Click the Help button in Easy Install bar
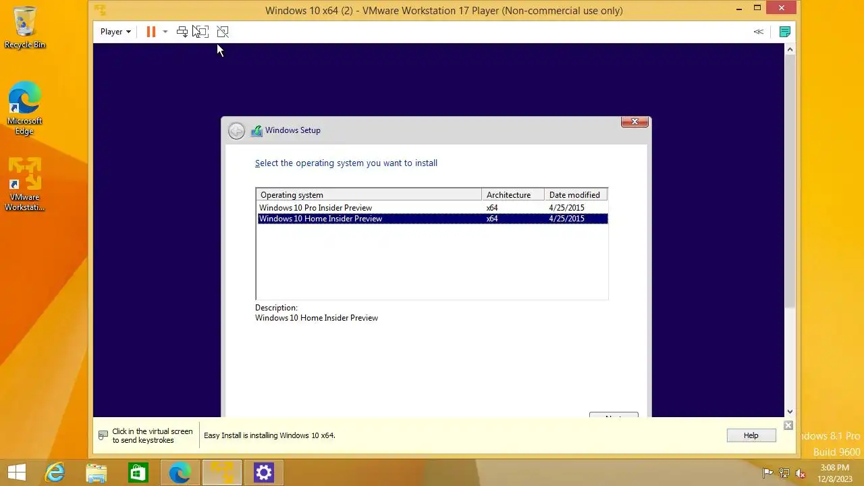 pos(751,435)
